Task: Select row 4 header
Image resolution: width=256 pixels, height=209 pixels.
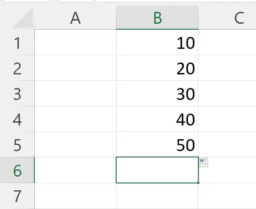Action: 17,119
